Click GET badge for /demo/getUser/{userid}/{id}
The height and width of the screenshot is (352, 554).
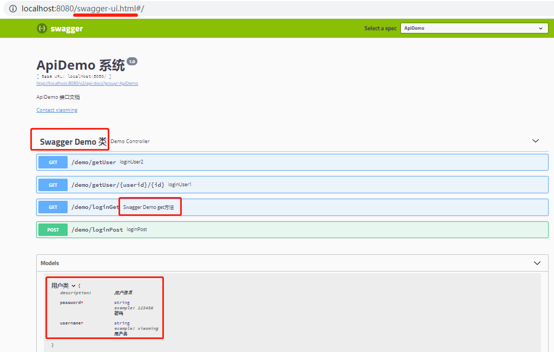point(53,185)
